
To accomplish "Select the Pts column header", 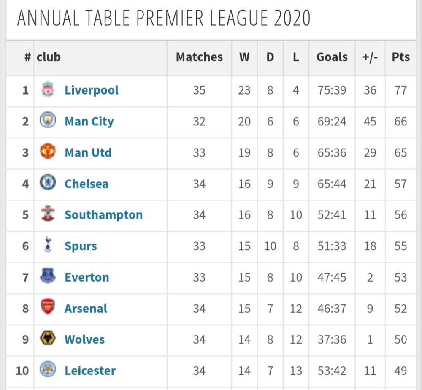I will [401, 57].
